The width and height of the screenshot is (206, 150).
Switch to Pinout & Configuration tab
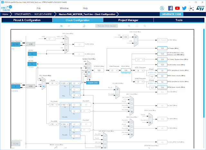click(27, 20)
